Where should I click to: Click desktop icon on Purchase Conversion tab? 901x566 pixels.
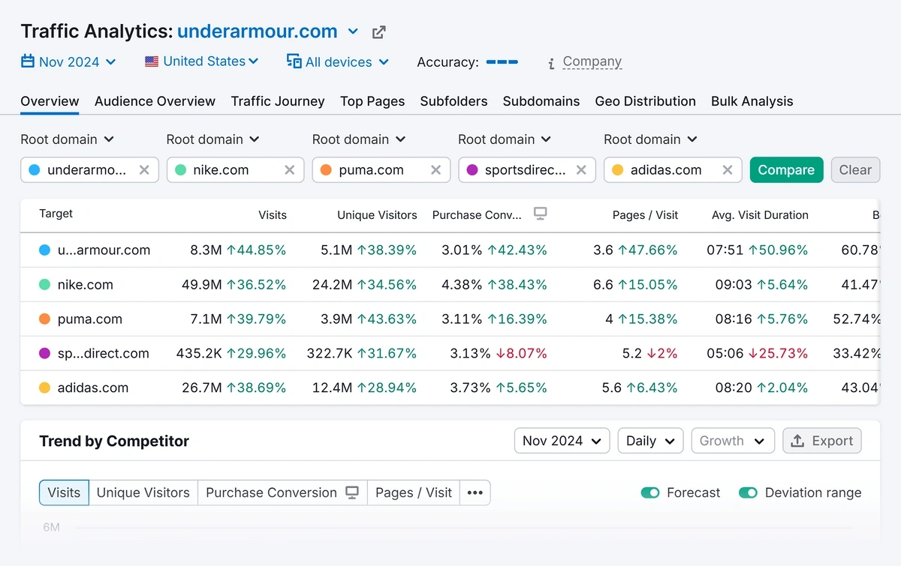351,493
